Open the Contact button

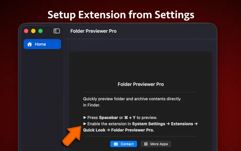pyautogui.click(x=124, y=144)
